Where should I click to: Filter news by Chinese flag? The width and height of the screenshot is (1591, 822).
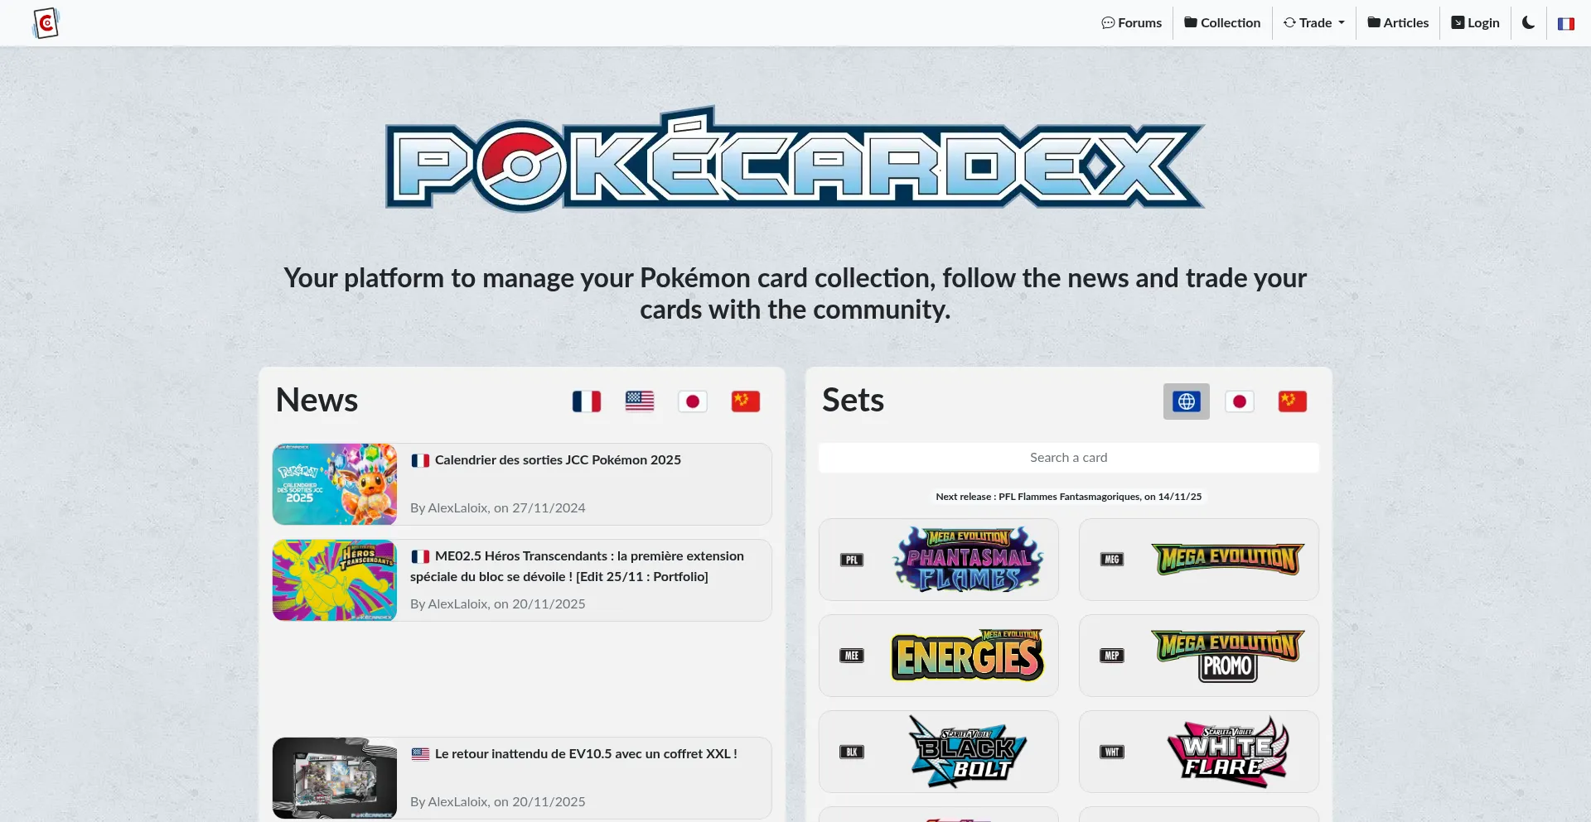tap(746, 401)
